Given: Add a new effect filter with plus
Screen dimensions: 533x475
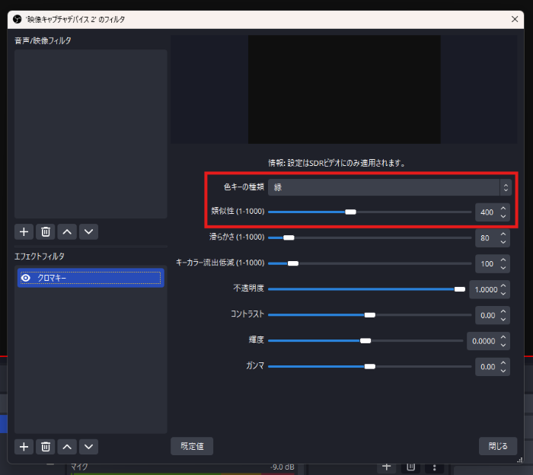Looking at the screenshot, I should [x=24, y=447].
